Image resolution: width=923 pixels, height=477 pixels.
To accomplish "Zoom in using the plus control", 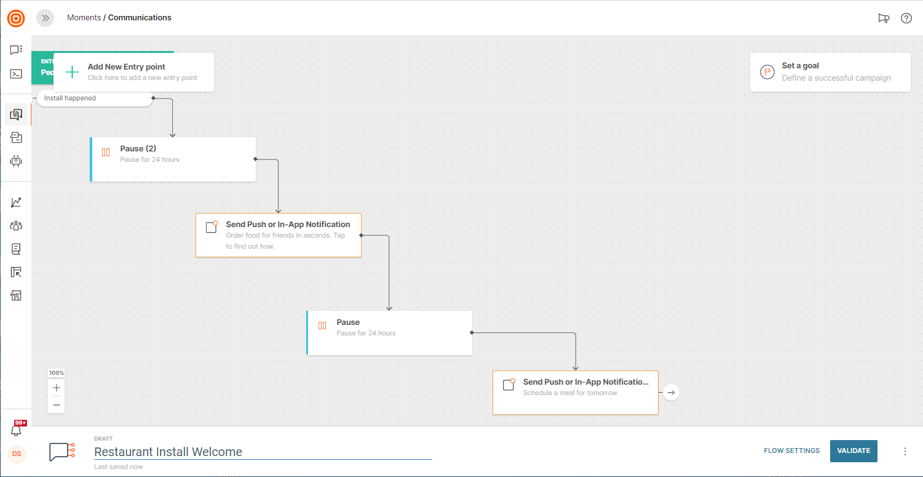I will (56, 388).
